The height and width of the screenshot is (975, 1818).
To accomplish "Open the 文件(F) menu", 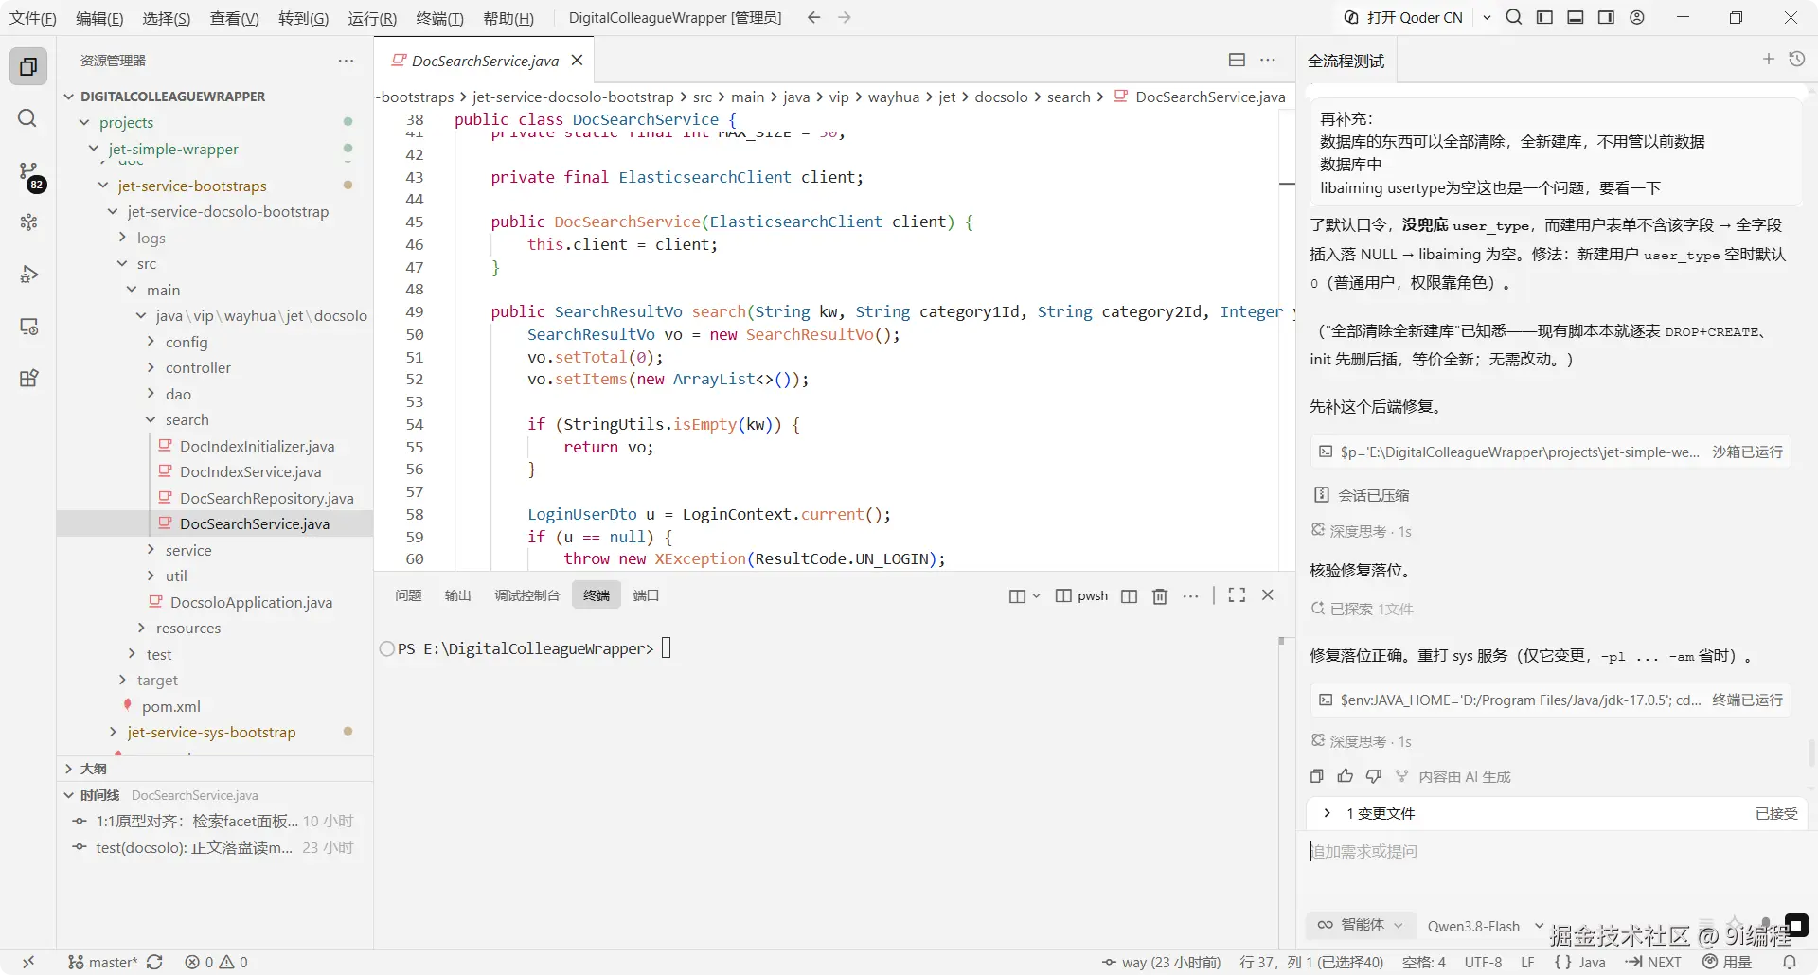I will pyautogui.click(x=33, y=18).
